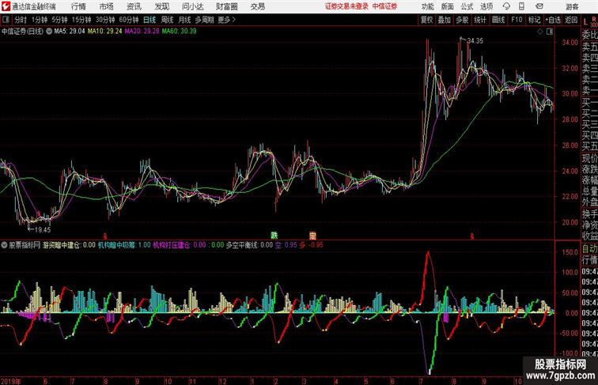Click the 游资暗中建仓 indicator label

[61, 245]
